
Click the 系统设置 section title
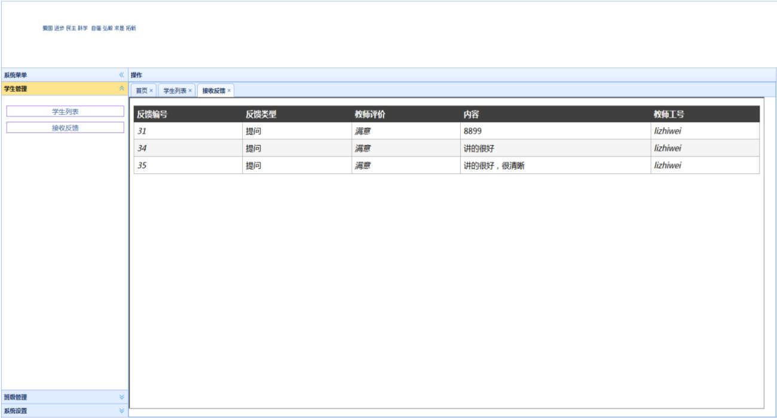tap(16, 410)
